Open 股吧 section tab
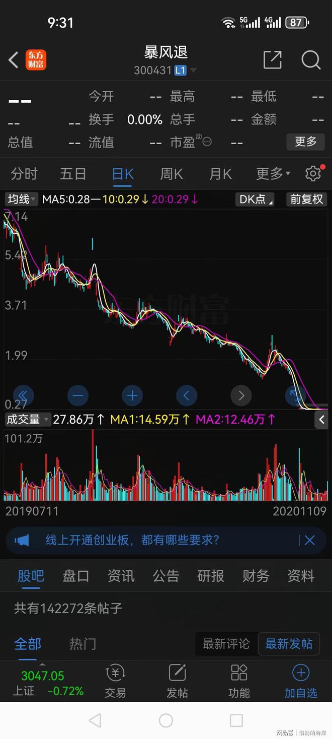Screen dimensions: 332x739 pos(31,576)
